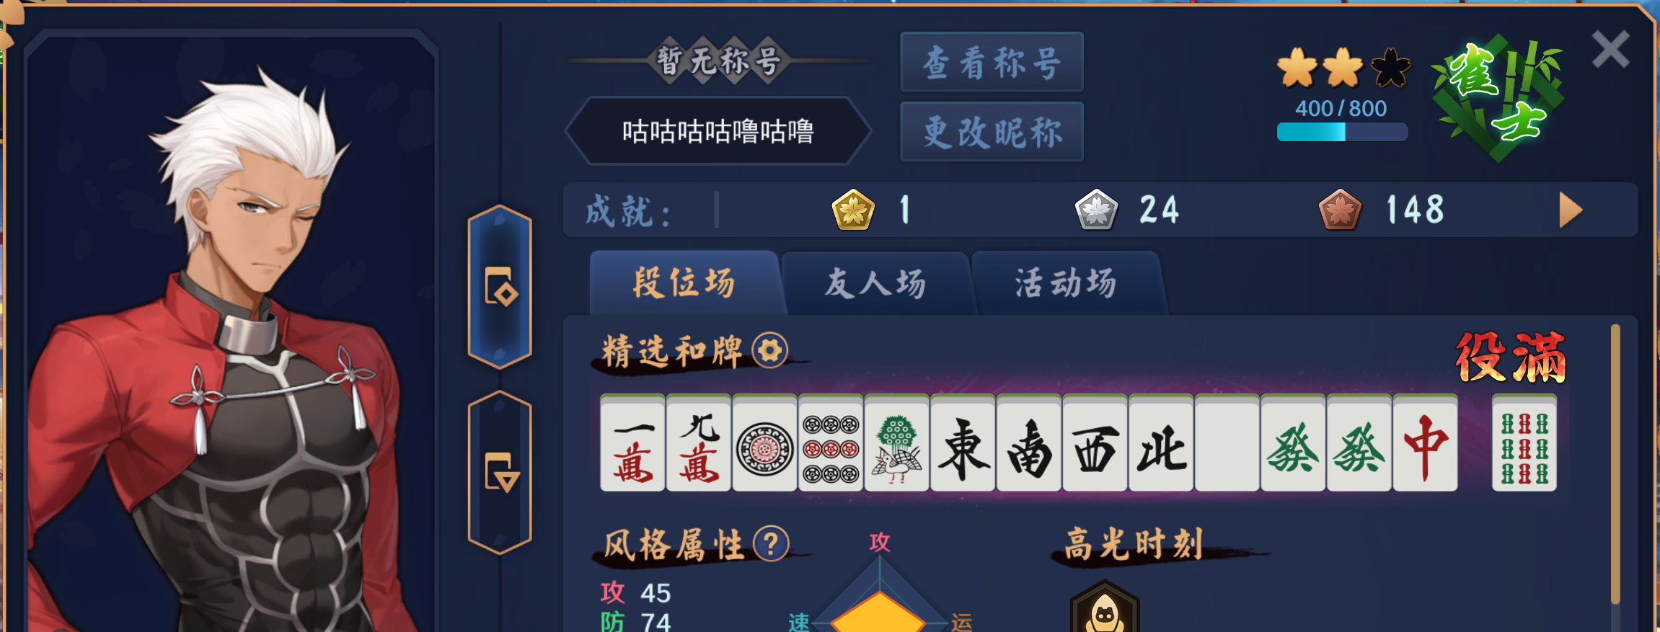The image size is (1660, 632).
Task: Select the upper card-diamond side icon
Action: pyautogui.click(x=500, y=287)
